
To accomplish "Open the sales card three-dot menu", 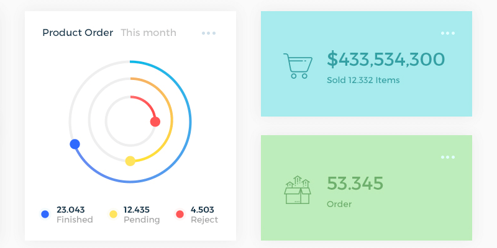I will coord(448,33).
